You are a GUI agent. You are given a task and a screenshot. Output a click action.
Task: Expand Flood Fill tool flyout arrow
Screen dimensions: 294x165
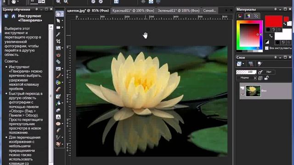pyautogui.click(x=62, y=103)
